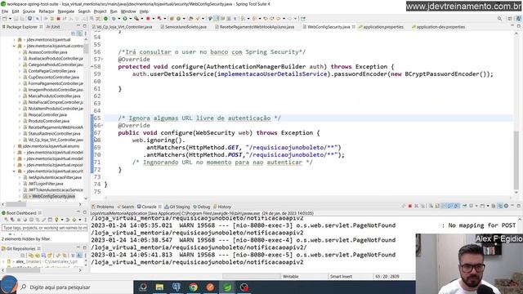
Task: Switch to application-dev.properties editor tab
Action: point(440,27)
